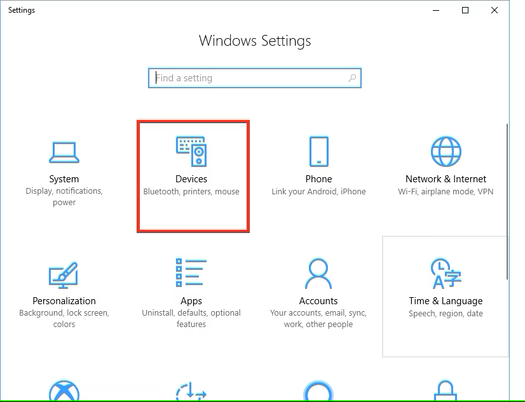Open the Personalization paintbrush icon

click(x=64, y=275)
